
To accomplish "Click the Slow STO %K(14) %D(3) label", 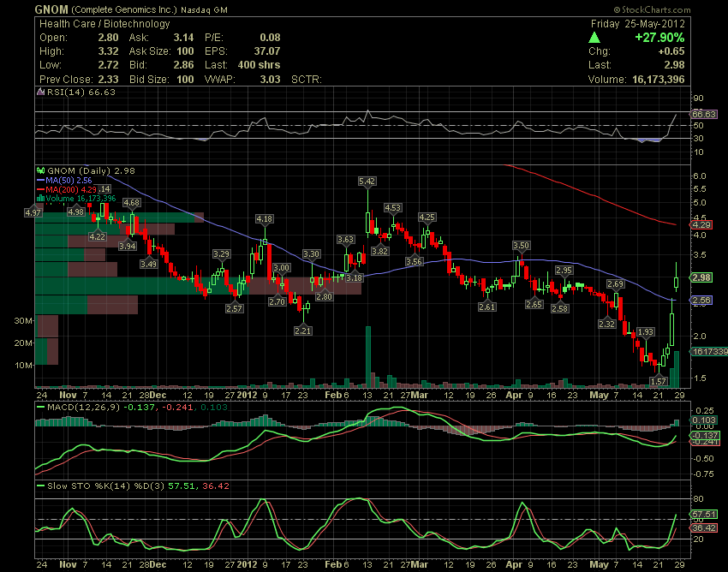I will point(106,486).
